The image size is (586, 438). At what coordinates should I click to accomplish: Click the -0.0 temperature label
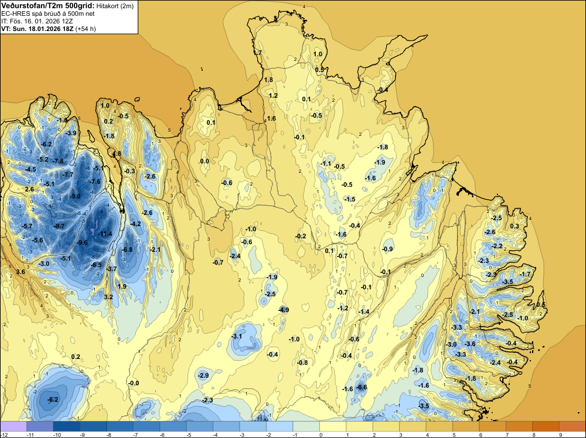pyautogui.click(x=134, y=383)
